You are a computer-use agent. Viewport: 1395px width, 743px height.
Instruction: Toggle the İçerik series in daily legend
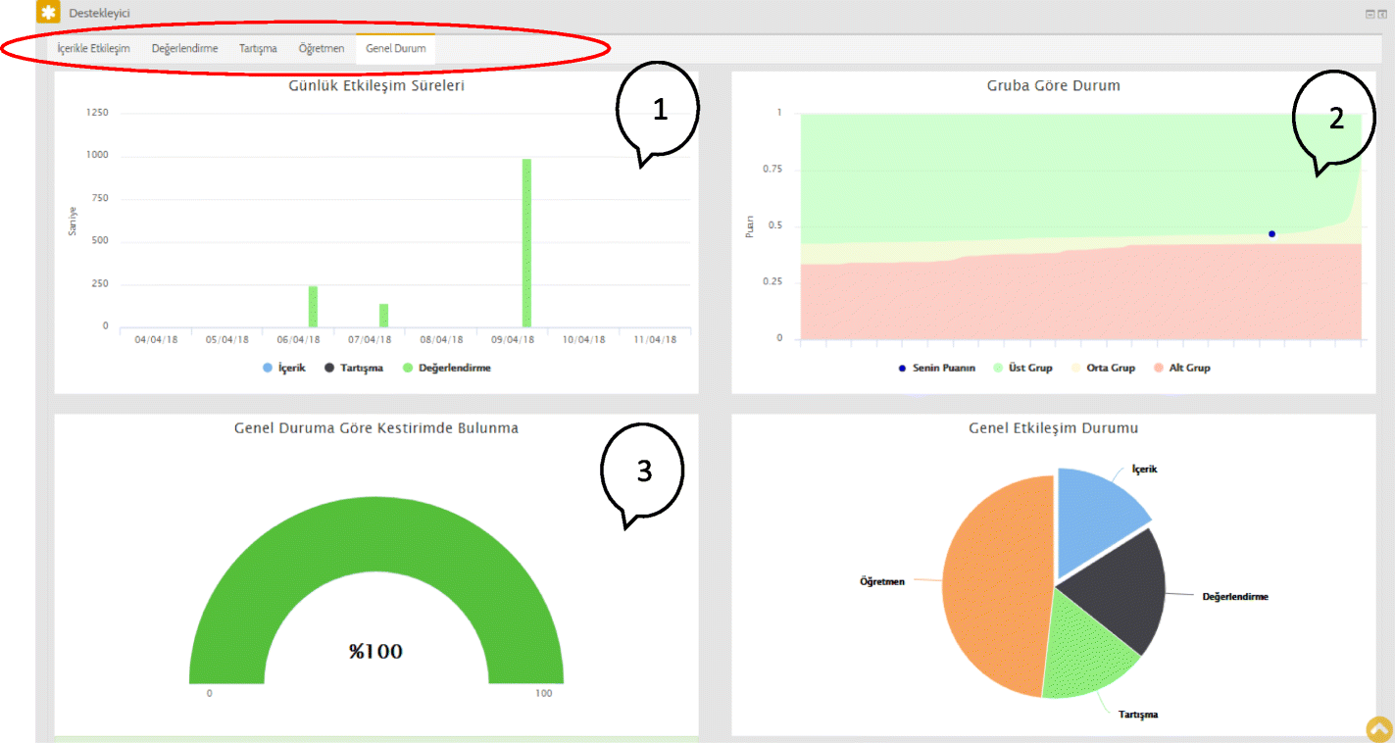click(284, 369)
